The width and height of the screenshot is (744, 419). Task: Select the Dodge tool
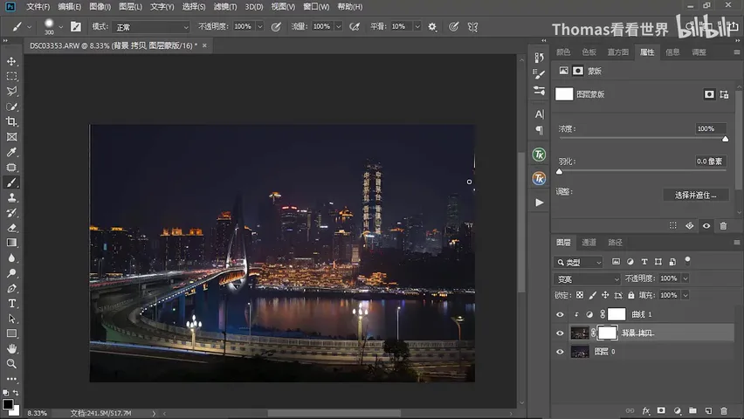[x=11, y=273]
